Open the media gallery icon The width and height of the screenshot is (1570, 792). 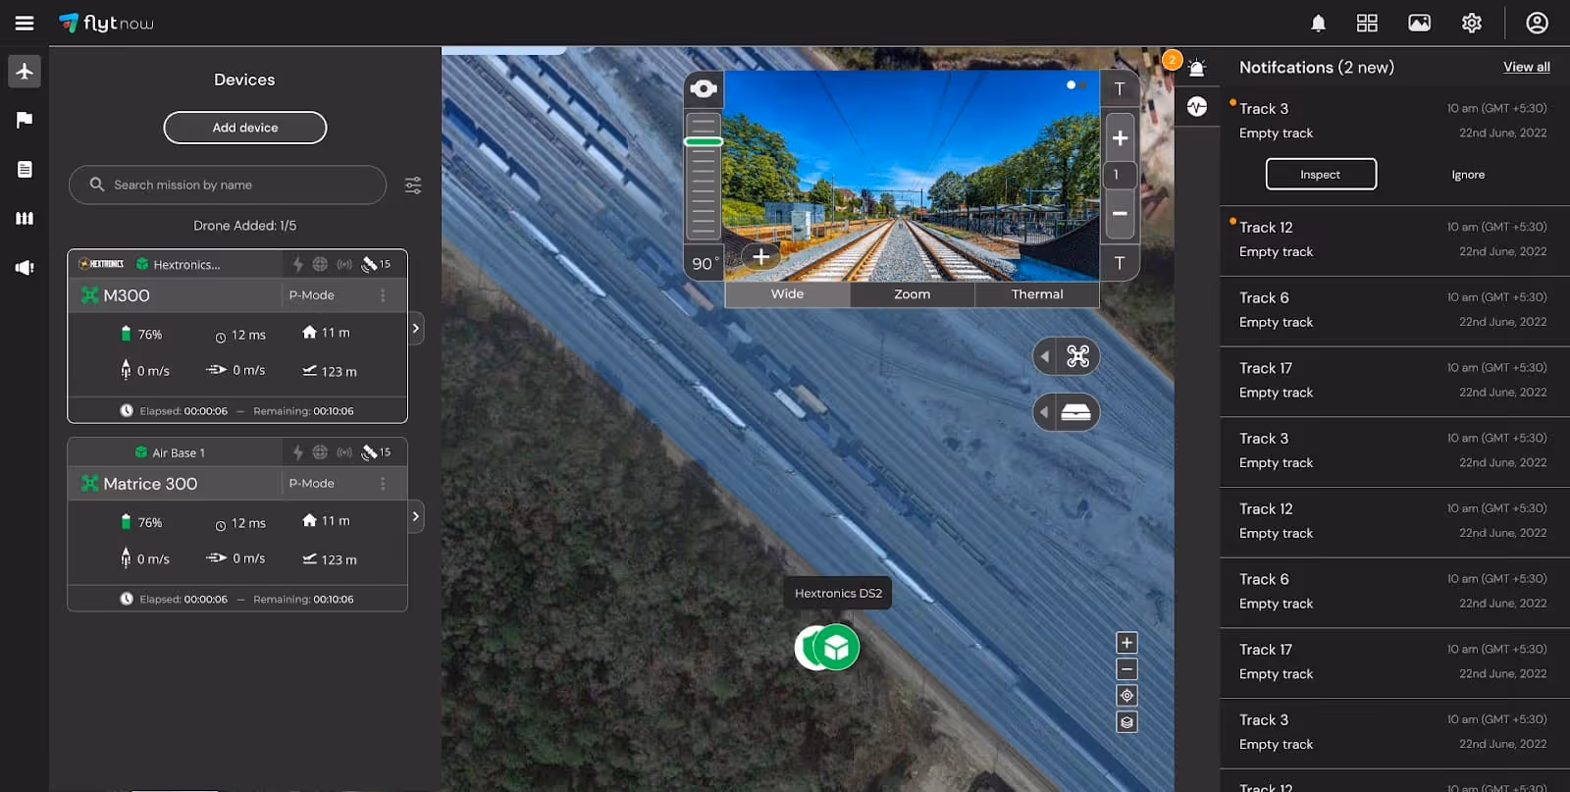[x=1419, y=23]
